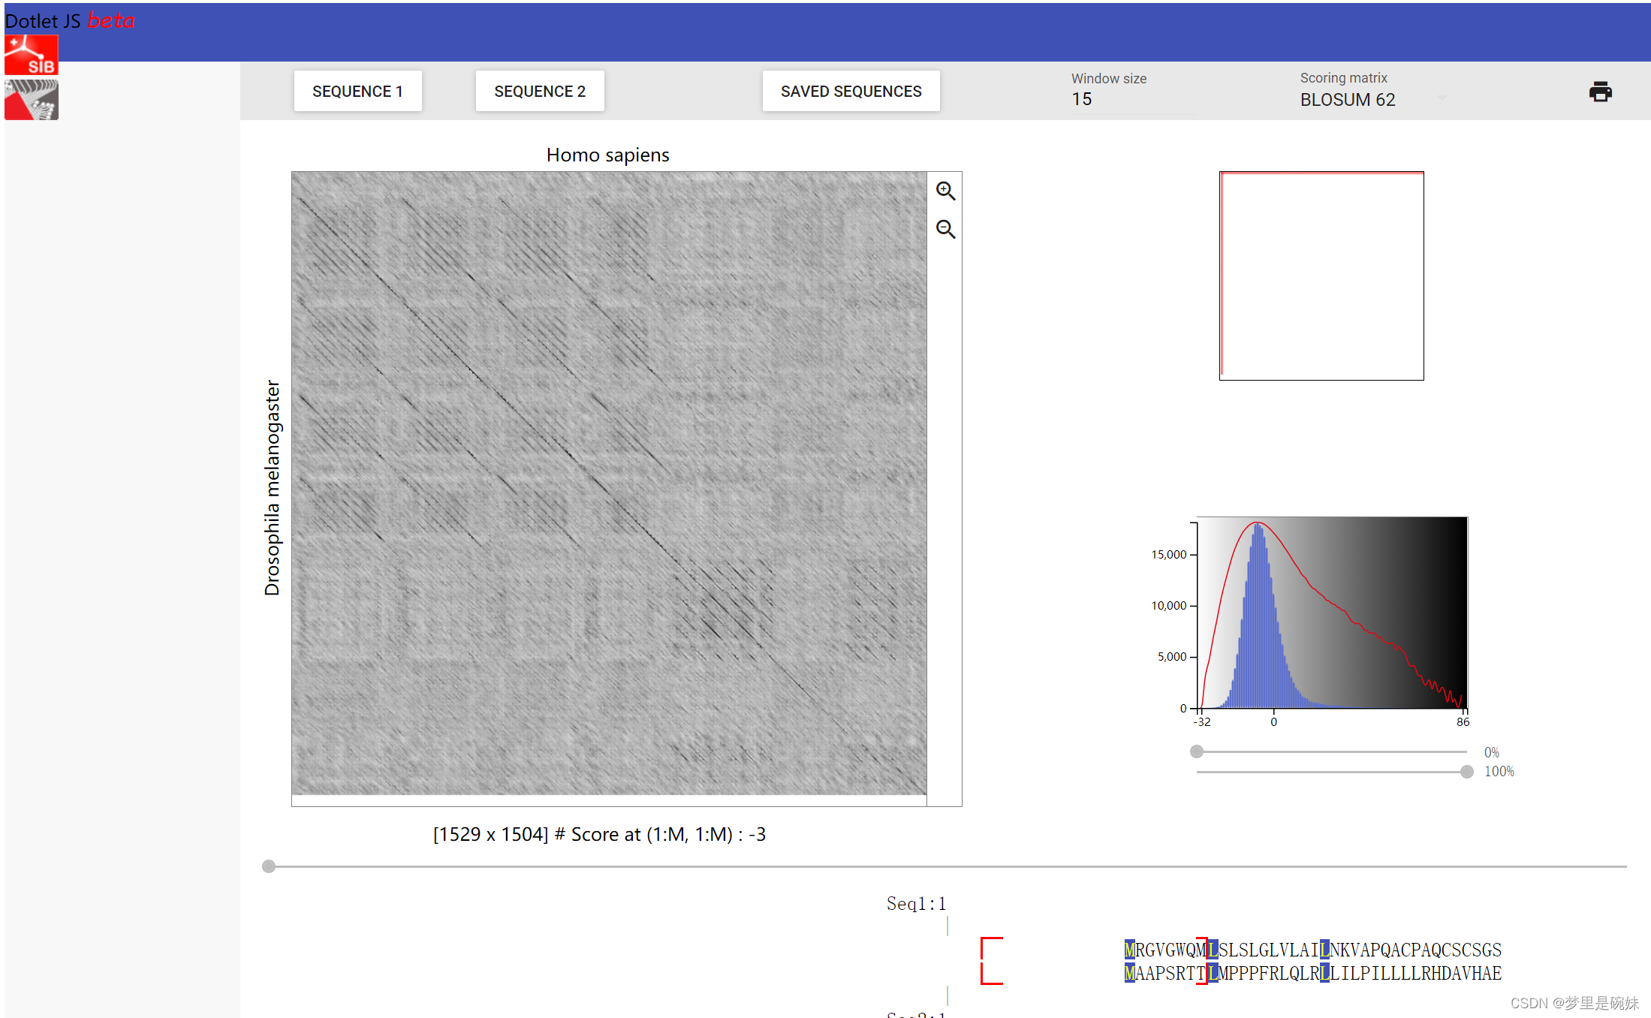
Task: Click the sequence position slider handle
Action: pos(269,866)
